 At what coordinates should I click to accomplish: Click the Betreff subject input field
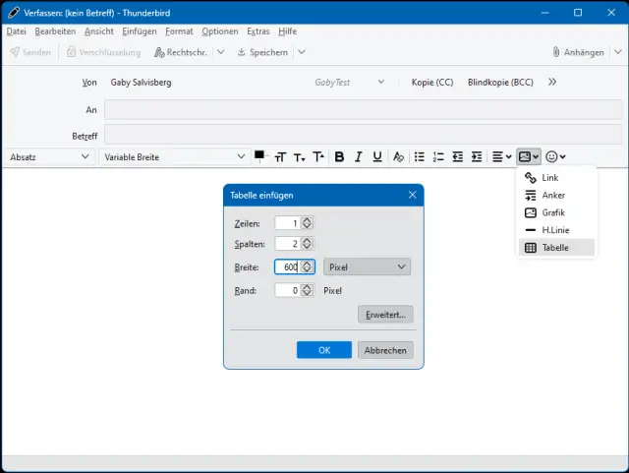[363, 134]
